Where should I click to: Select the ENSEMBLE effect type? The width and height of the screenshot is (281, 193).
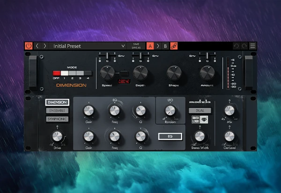(57, 111)
